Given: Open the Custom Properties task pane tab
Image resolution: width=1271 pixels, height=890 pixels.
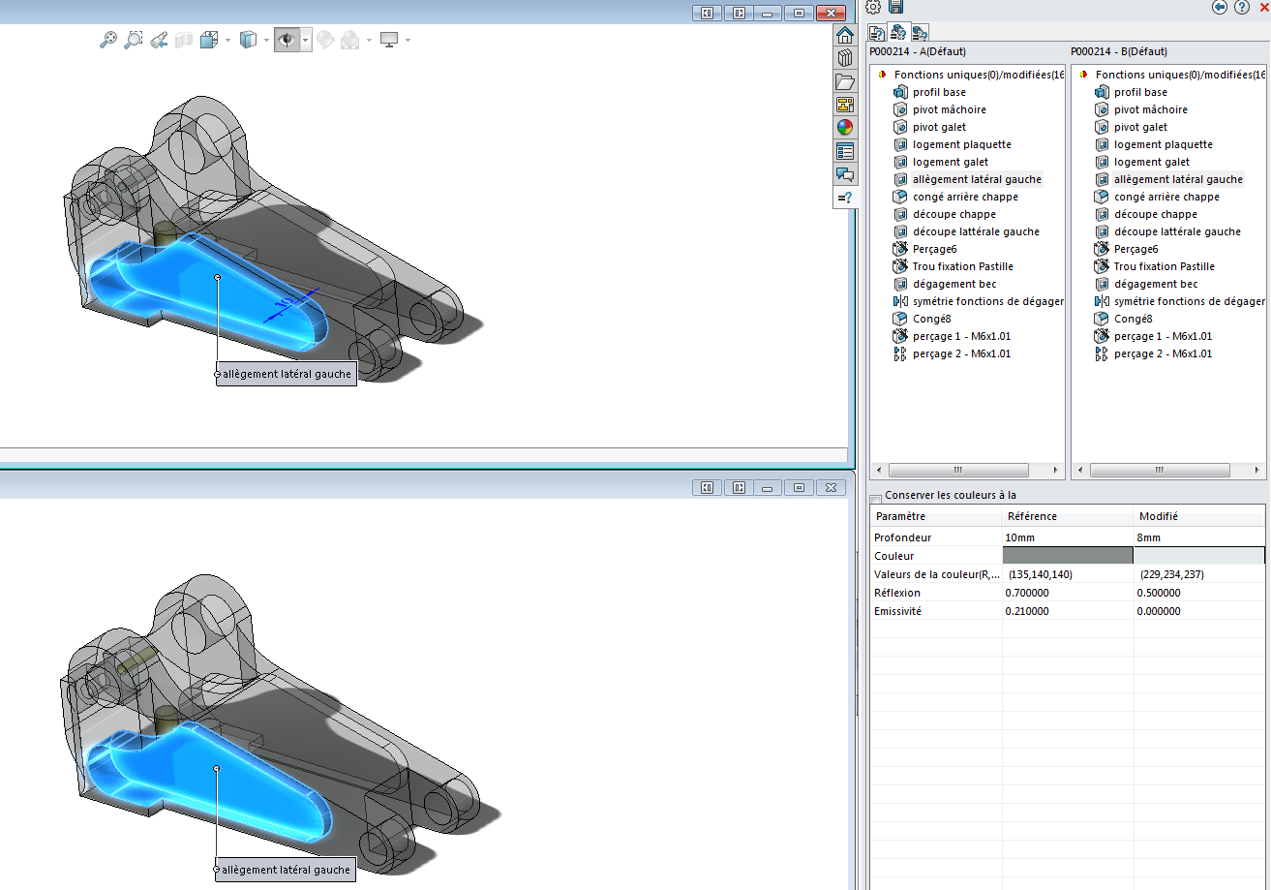Looking at the screenshot, I should (845, 151).
